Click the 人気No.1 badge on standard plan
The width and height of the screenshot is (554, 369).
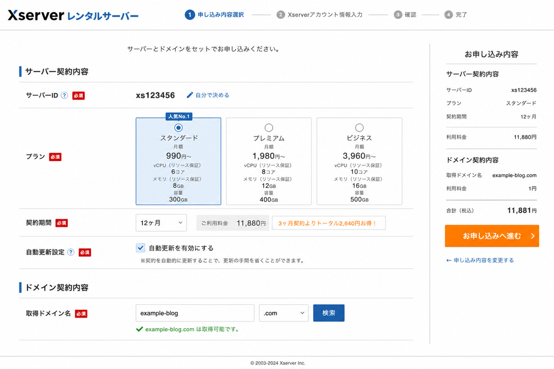179,116
